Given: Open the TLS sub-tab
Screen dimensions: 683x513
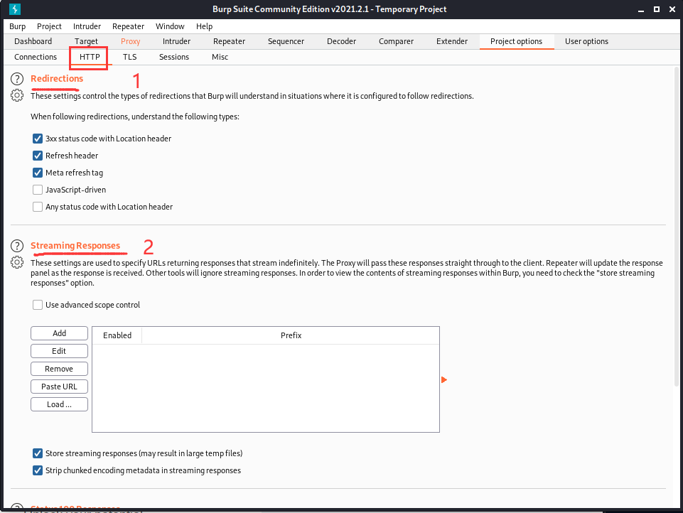Looking at the screenshot, I should [x=130, y=57].
